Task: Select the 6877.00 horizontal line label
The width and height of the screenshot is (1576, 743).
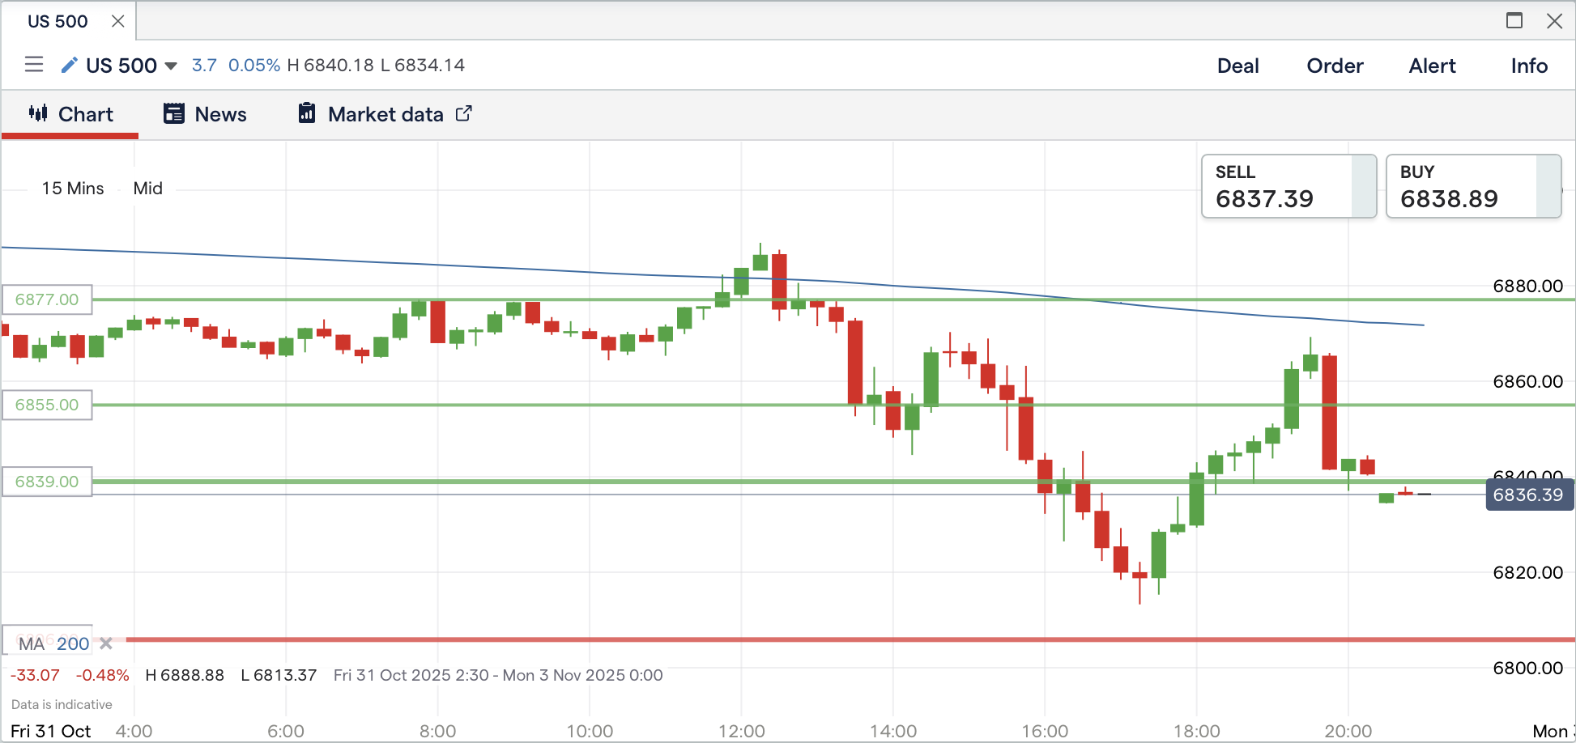Action: point(47,299)
